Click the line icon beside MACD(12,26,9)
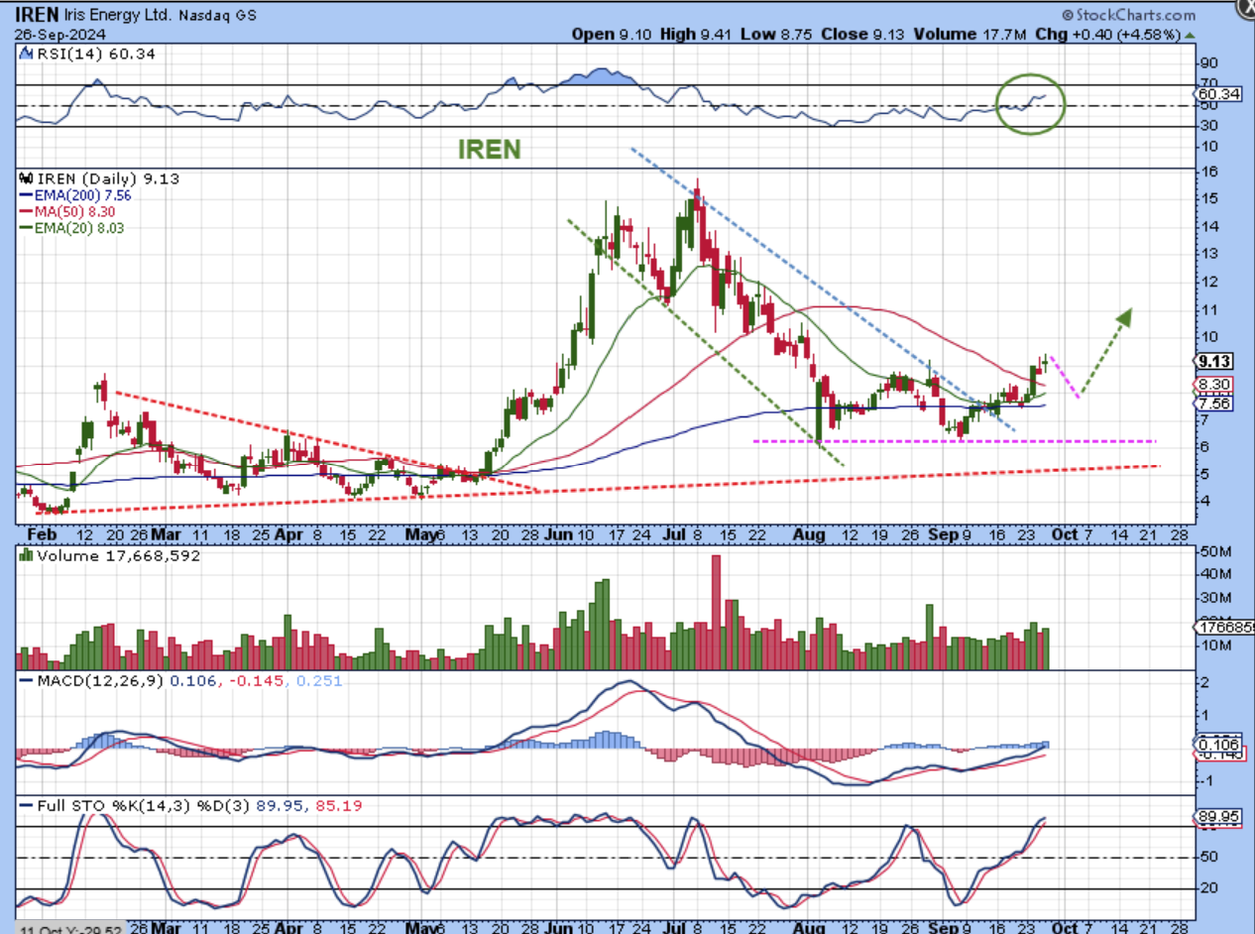Viewport: 1255px width, 934px height. pos(25,681)
